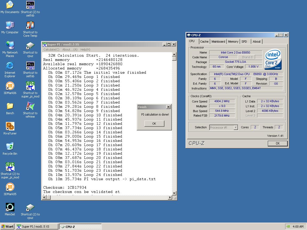Click the Checksum: 1CB17934 line
307x230 pixels.
click(64, 188)
